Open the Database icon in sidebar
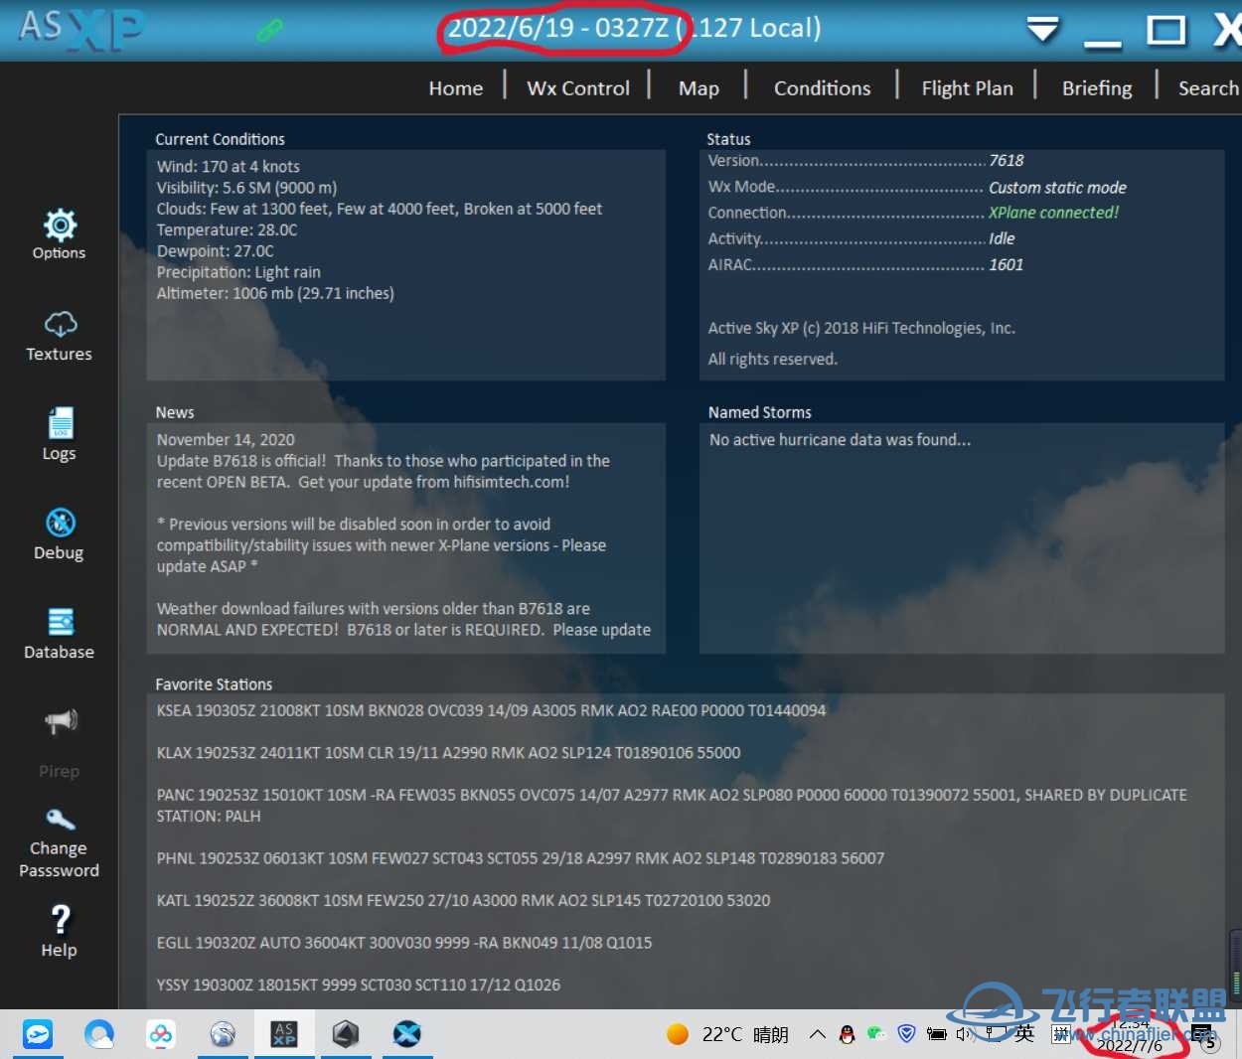The width and height of the screenshot is (1242, 1059). pos(61,622)
